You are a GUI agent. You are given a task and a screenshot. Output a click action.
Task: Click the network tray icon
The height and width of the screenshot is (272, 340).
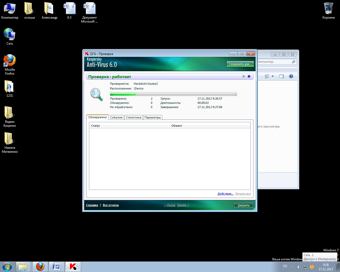(305, 267)
